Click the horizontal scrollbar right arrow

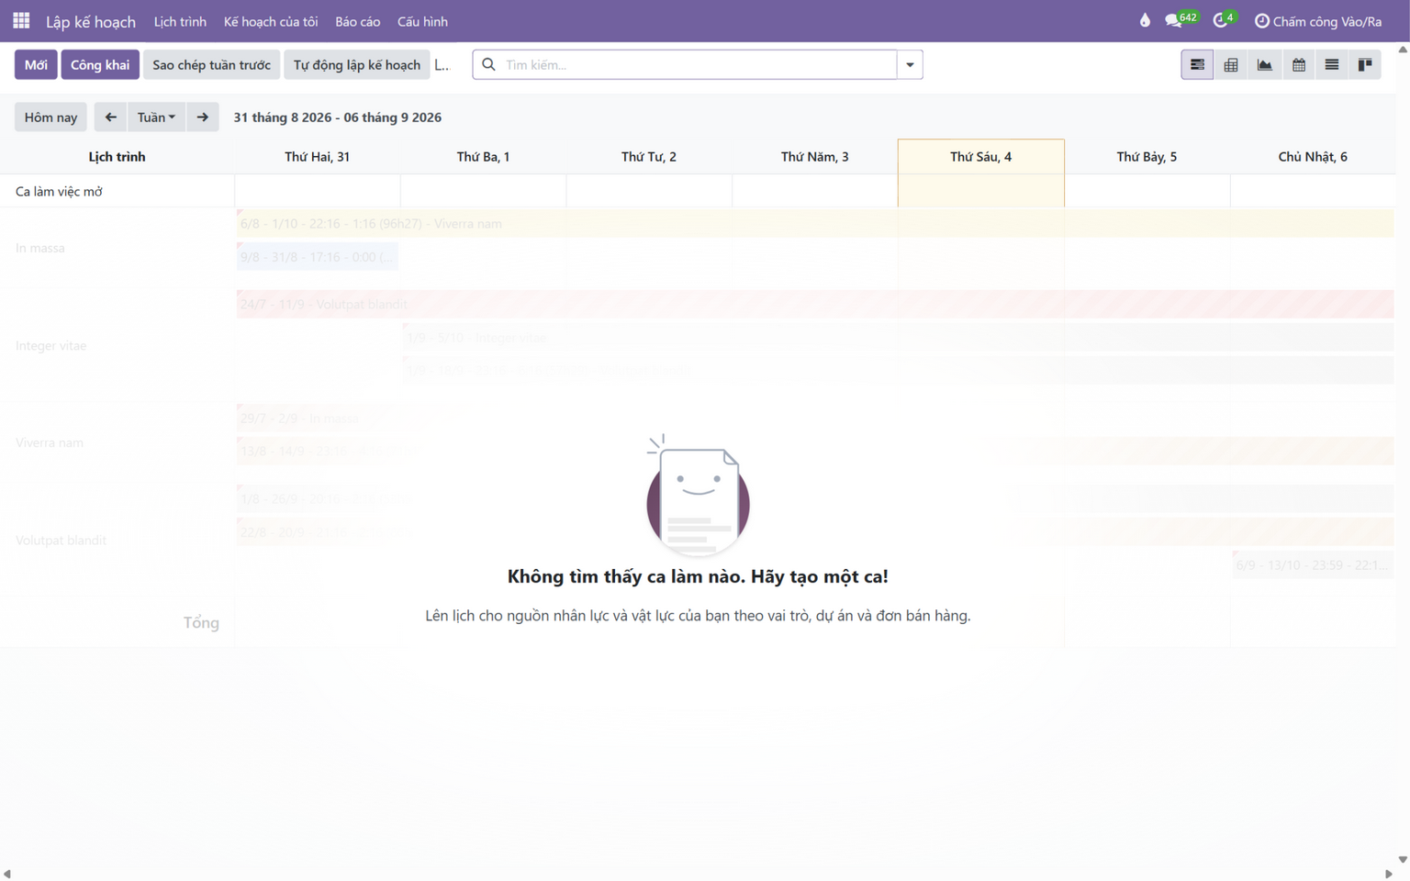point(1388,875)
